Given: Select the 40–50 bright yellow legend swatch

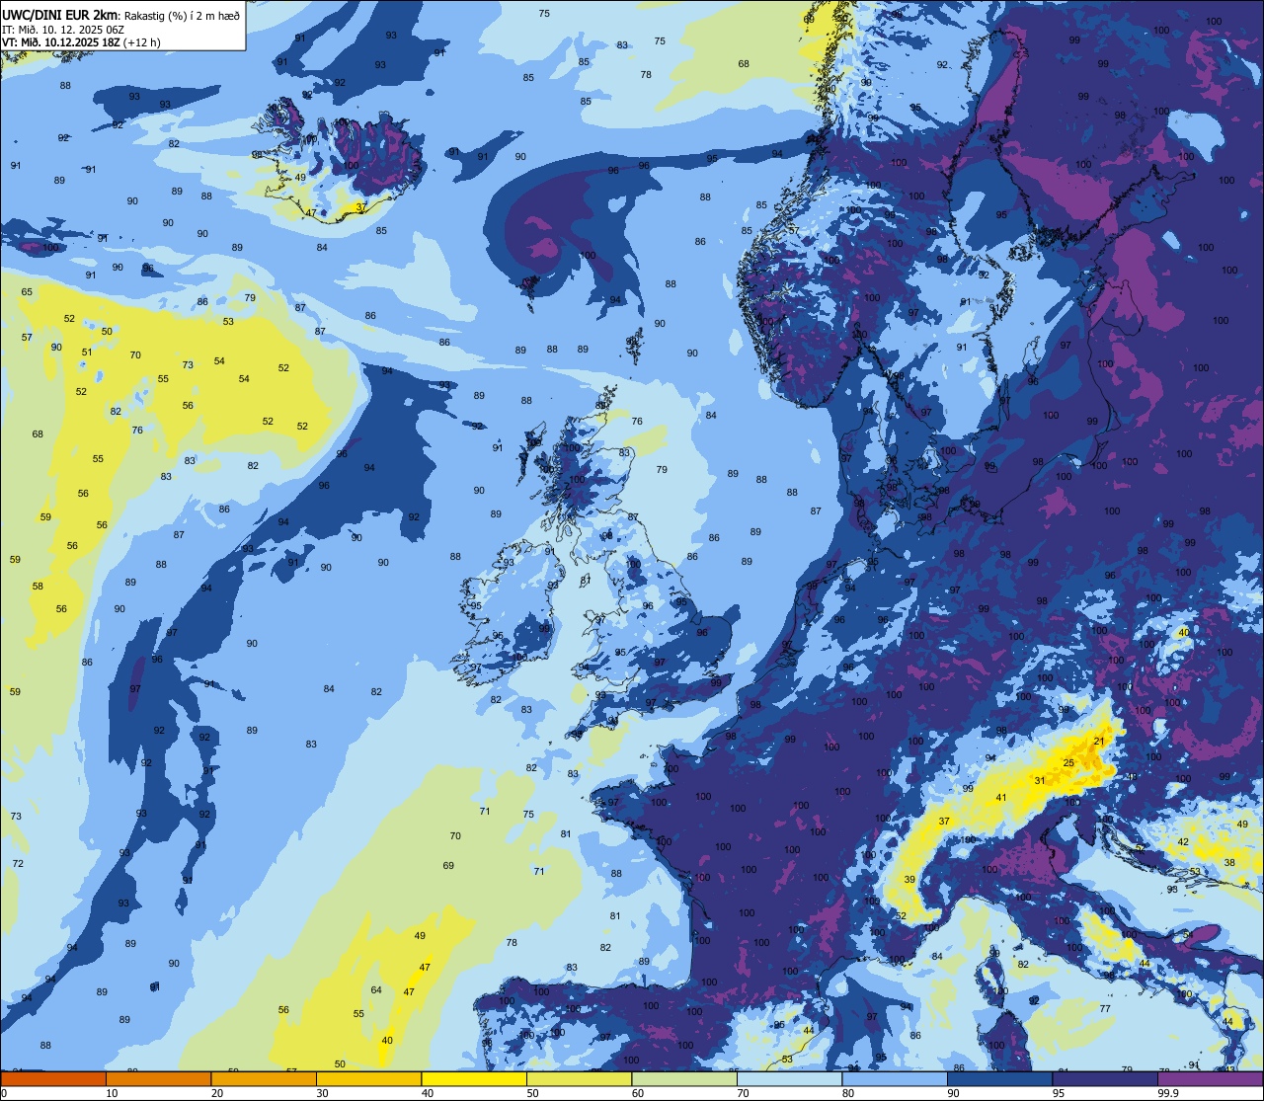Looking at the screenshot, I should click(474, 1079).
